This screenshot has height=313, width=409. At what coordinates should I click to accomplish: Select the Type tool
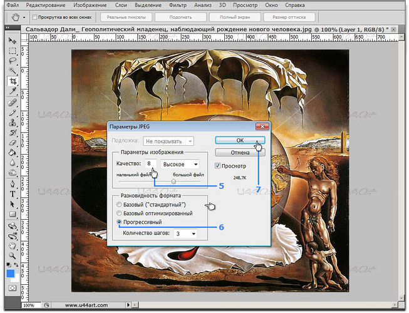[13, 194]
